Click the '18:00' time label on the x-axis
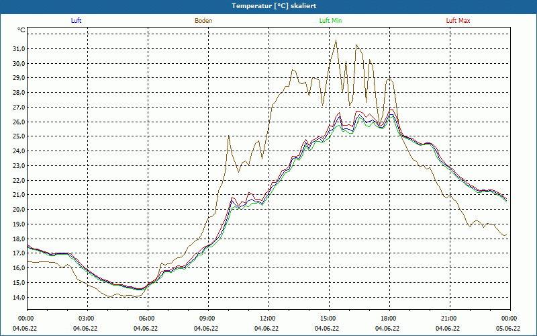The width and height of the screenshot is (537, 336). click(389, 319)
